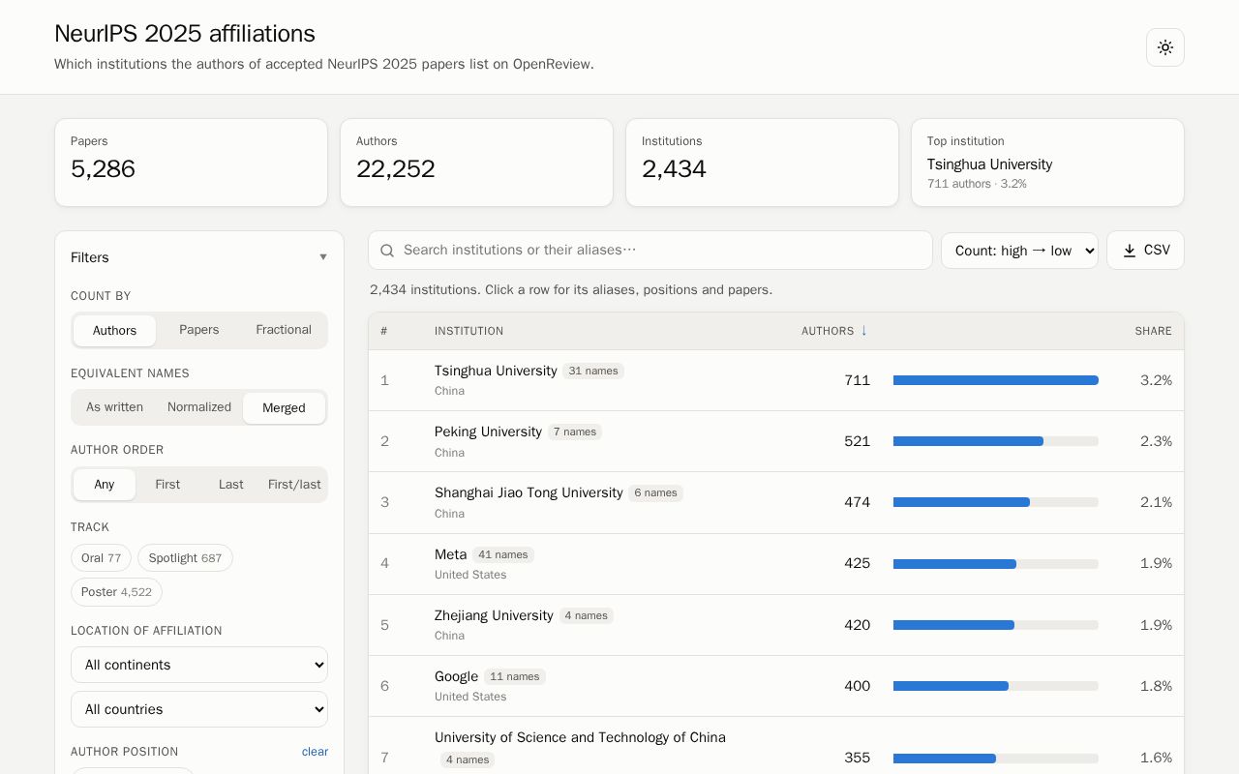Click the Institutions 2,434 summary card
The width and height of the screenshot is (1239, 774).
762,163
